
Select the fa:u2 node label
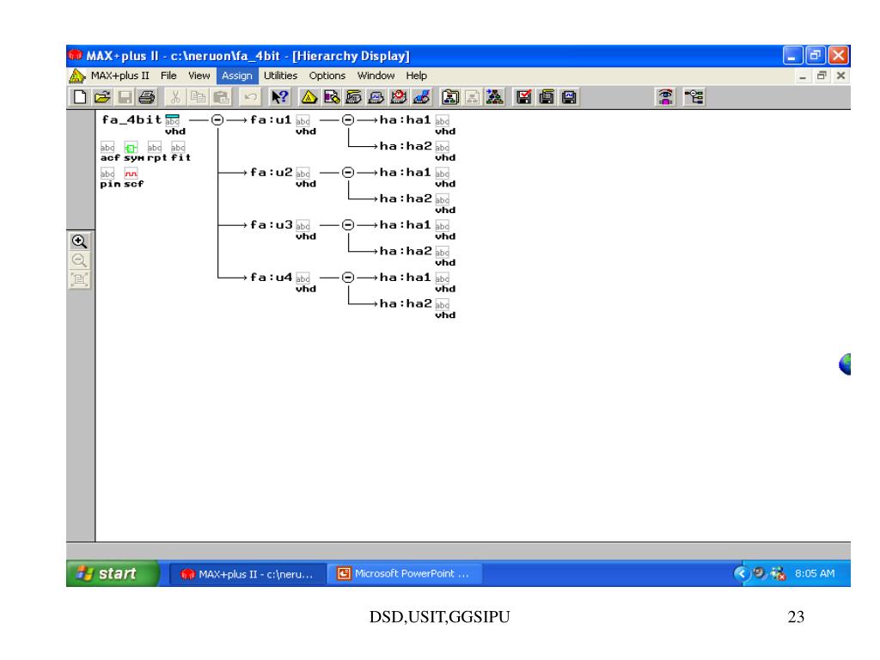271,172
